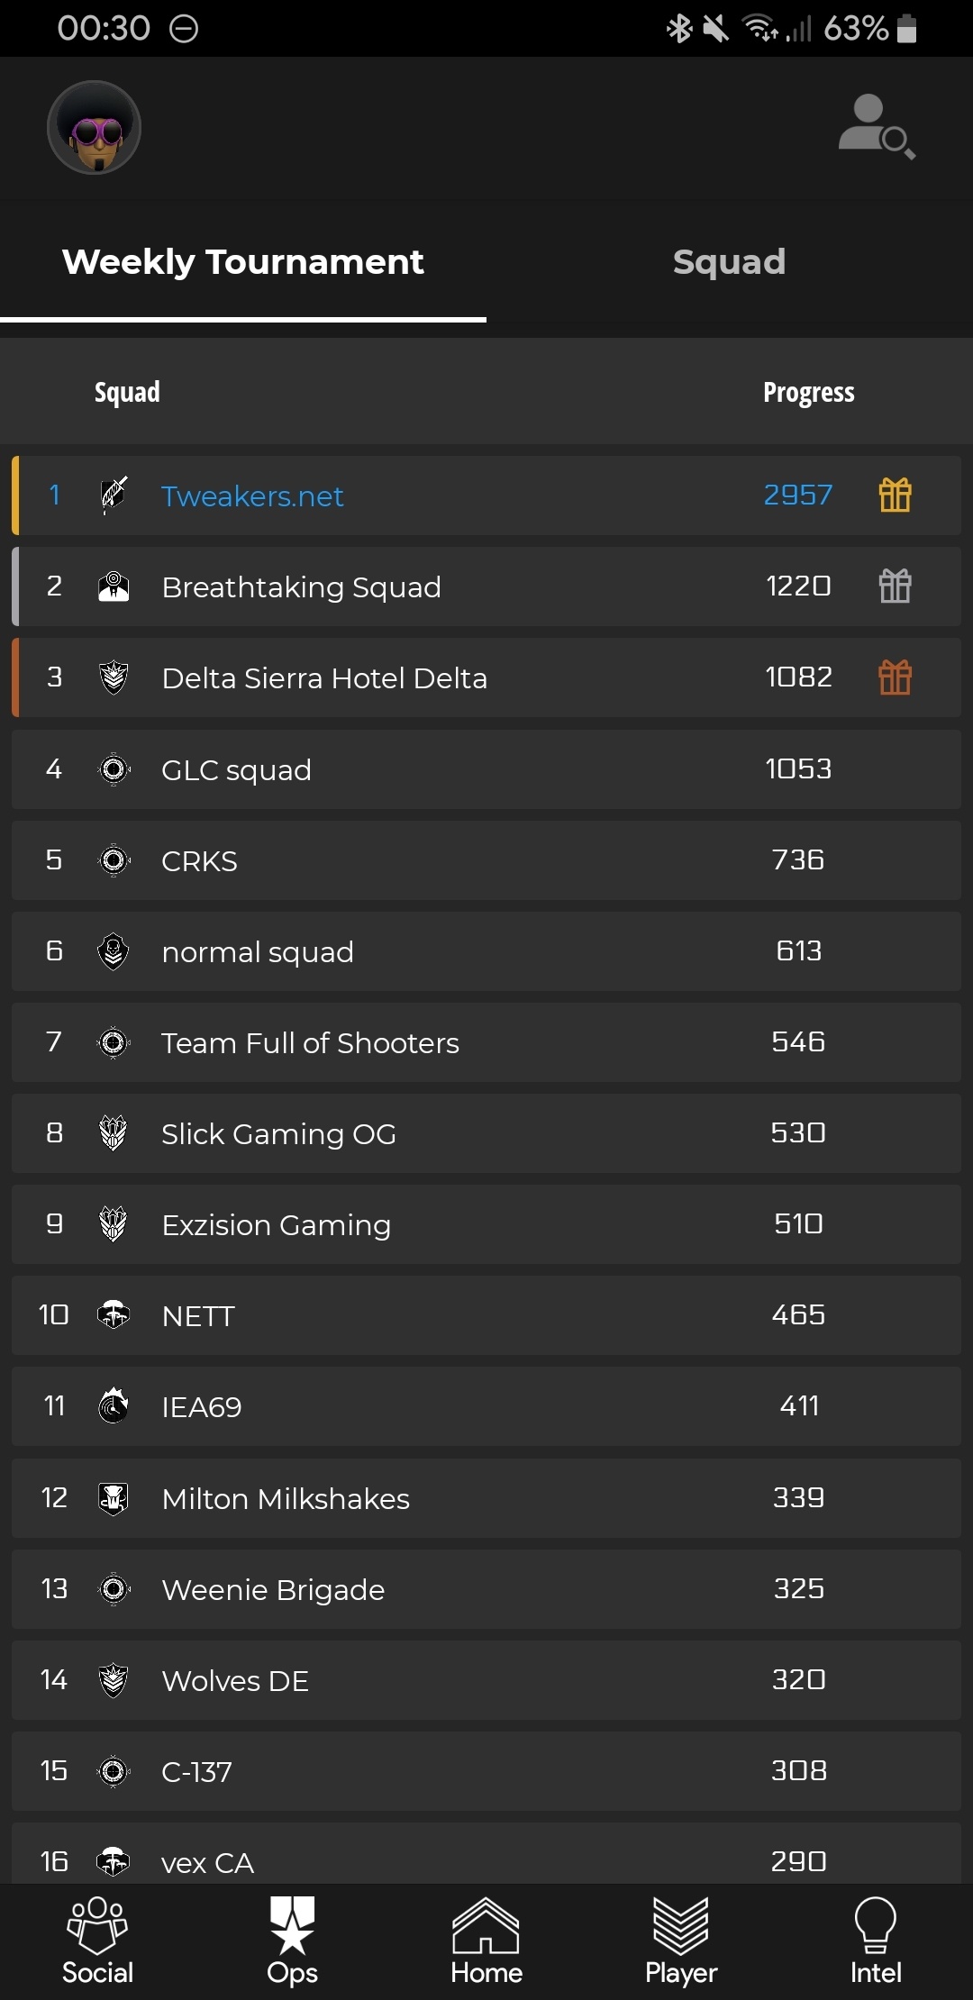Open the Weenie Brigade squad entry
This screenshot has height=2000, width=973.
(273, 1590)
